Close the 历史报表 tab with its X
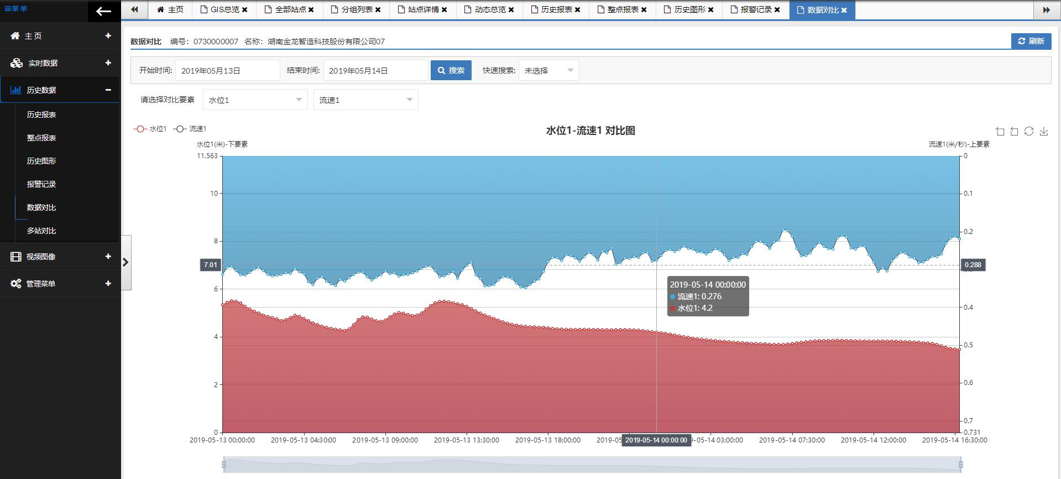The width and height of the screenshot is (1061, 479). tap(577, 10)
